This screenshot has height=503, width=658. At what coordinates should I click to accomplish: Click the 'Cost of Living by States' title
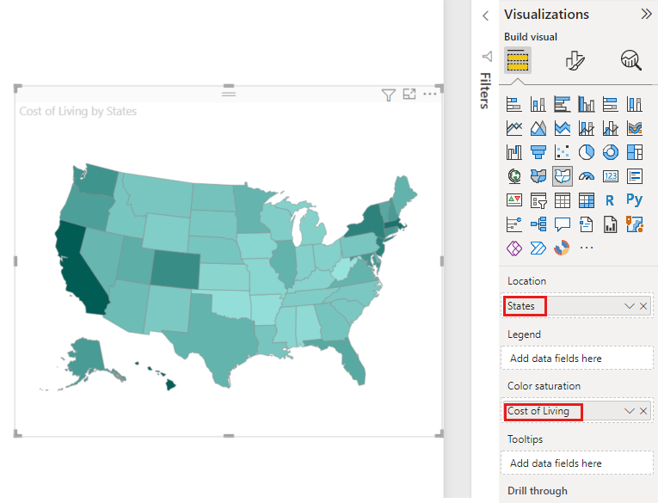click(78, 111)
